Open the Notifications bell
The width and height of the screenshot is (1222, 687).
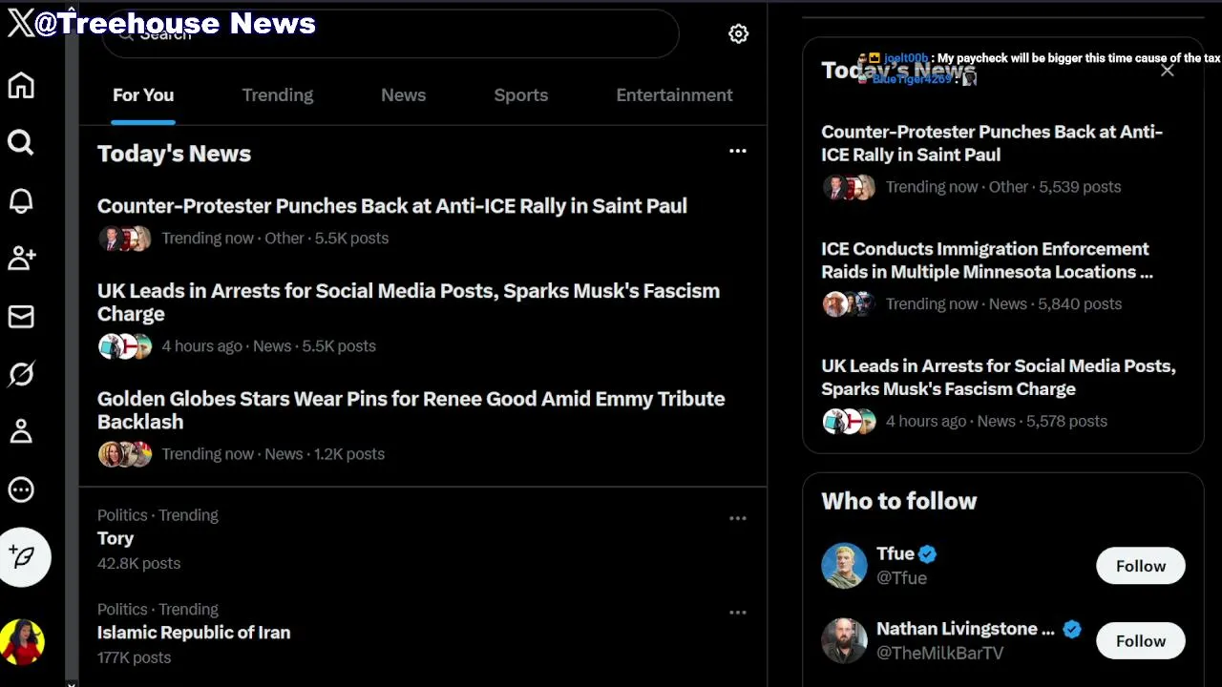pos(21,201)
